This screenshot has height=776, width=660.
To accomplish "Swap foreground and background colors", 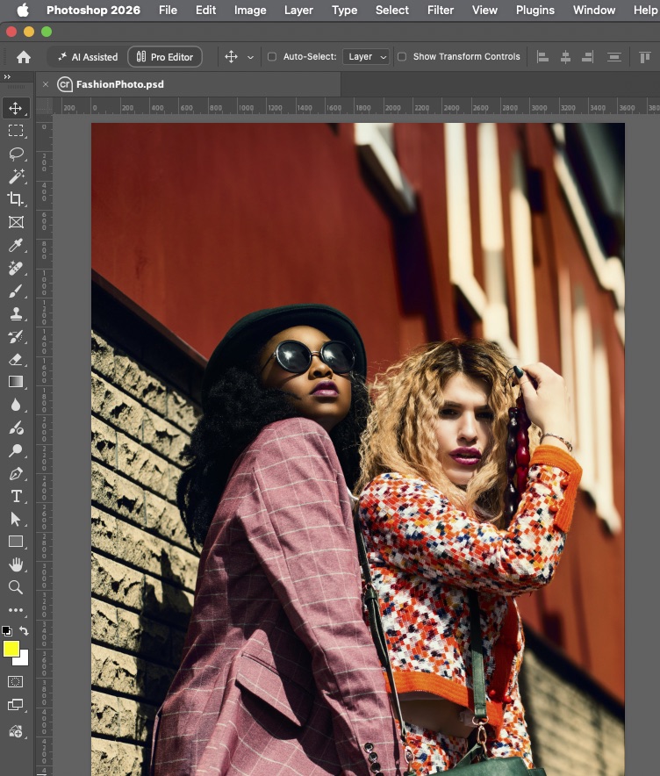I will point(24,630).
